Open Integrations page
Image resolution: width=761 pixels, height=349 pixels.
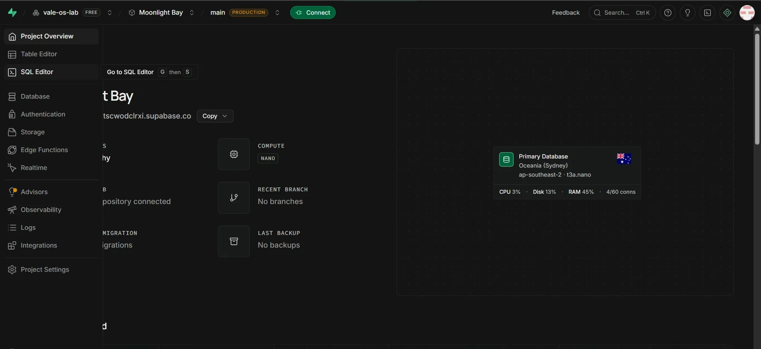click(x=52, y=246)
